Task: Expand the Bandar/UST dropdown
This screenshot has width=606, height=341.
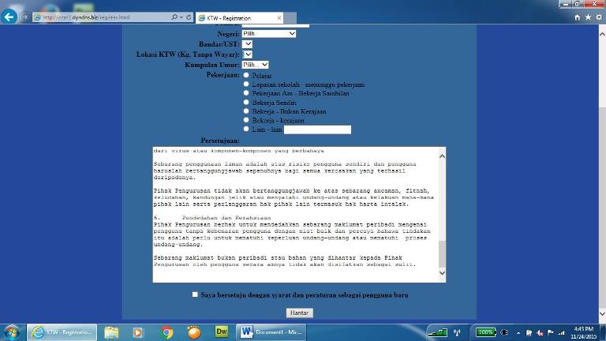Action: pyautogui.click(x=248, y=43)
